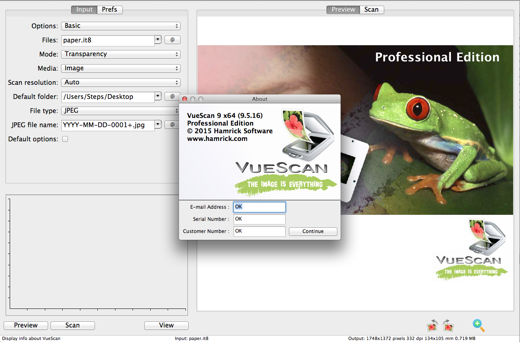Image resolution: width=520 pixels, height=342 pixels.
Task: Click the JPEG file name text field
Action: pyautogui.click(x=108, y=125)
